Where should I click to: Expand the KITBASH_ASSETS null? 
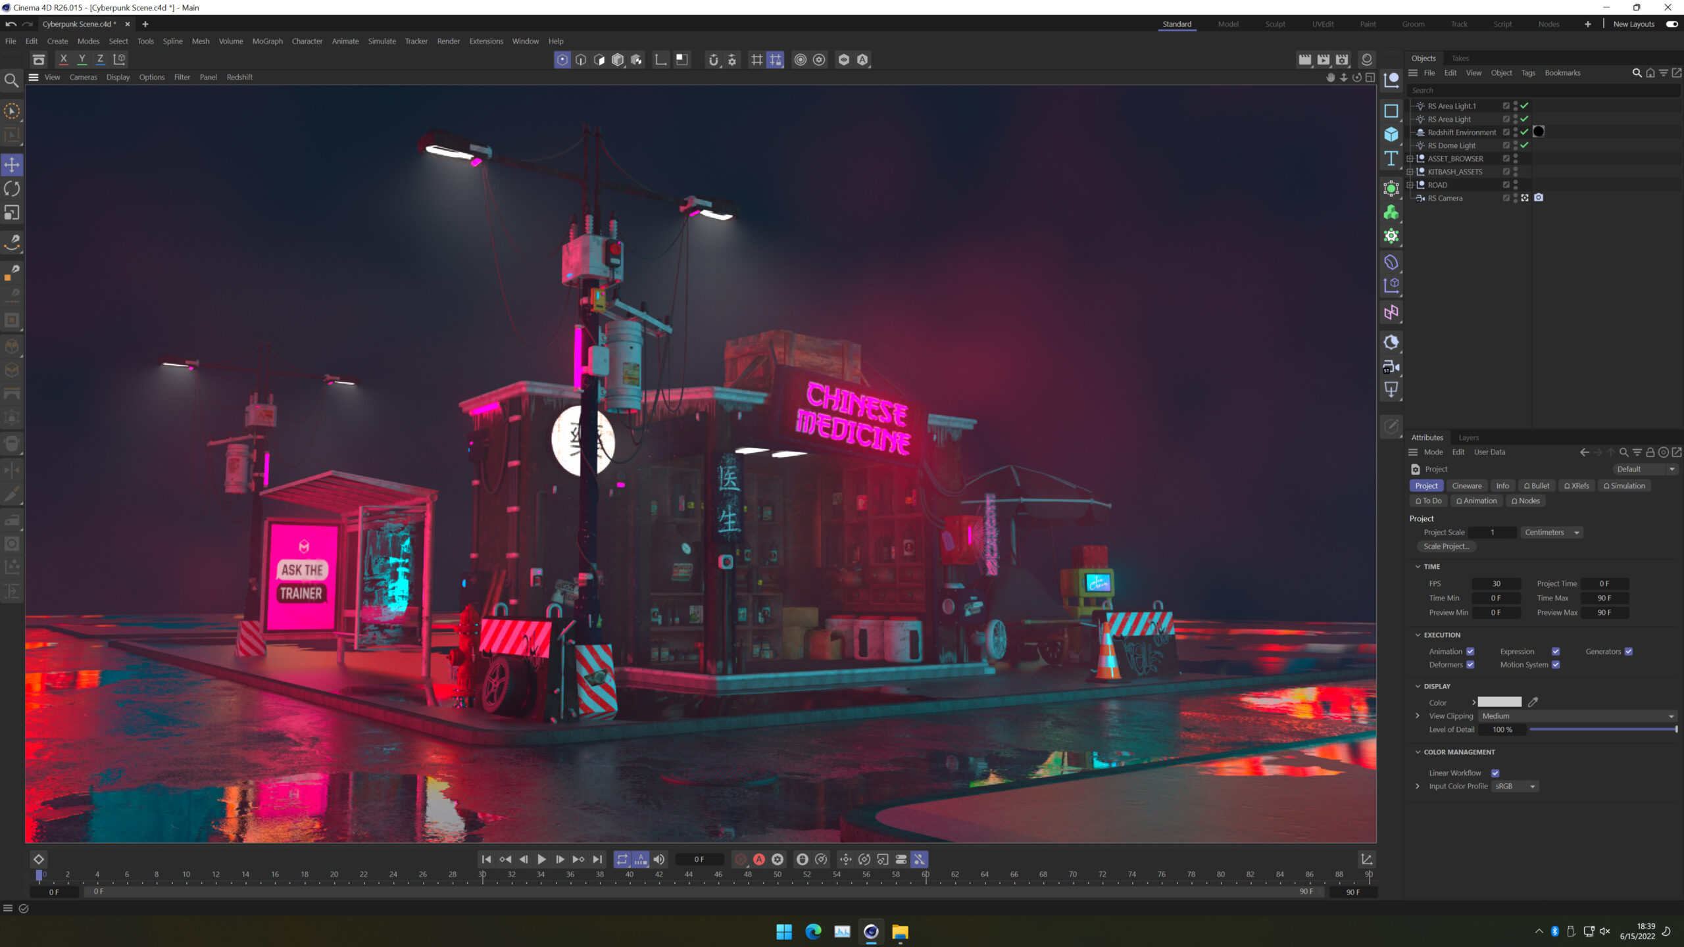point(1410,172)
